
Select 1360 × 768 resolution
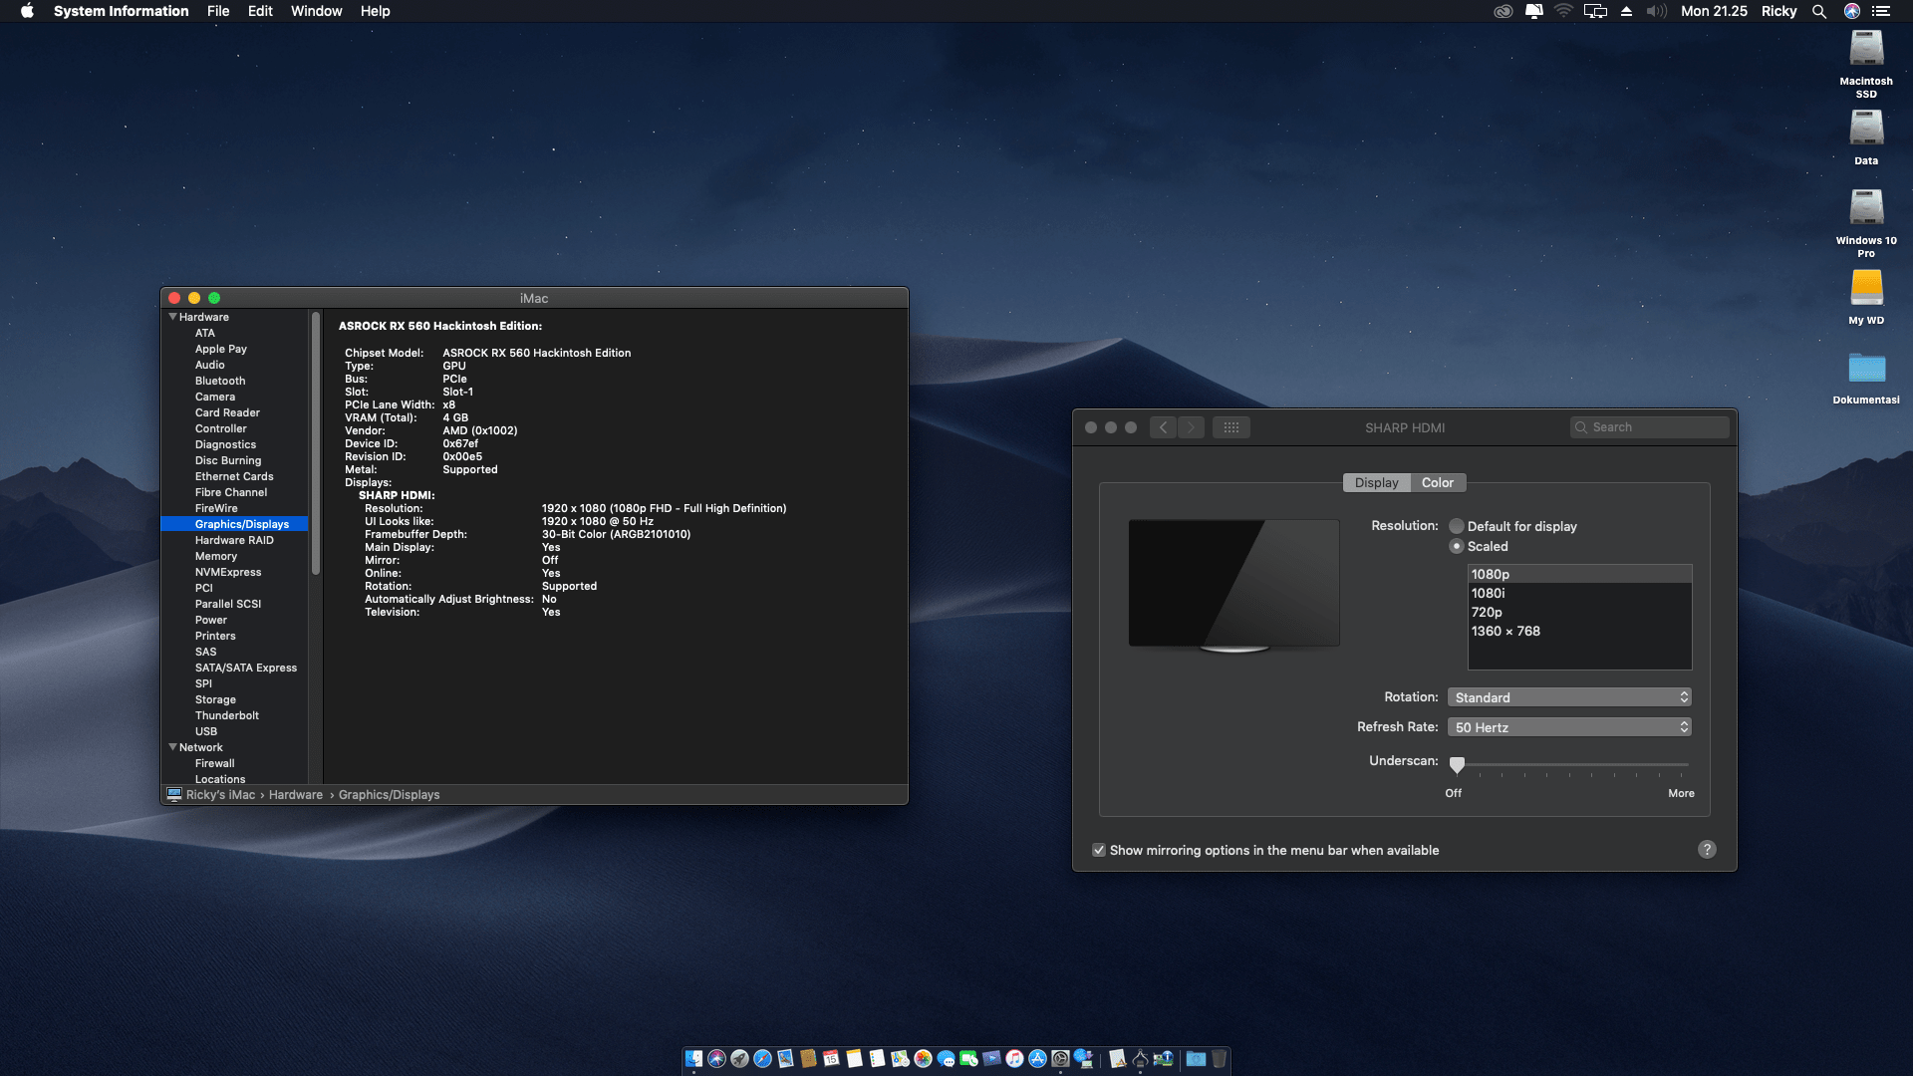1579,631
